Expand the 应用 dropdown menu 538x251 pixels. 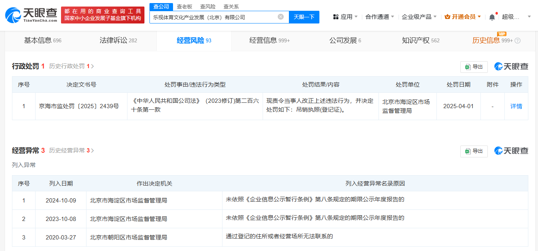pos(345,17)
